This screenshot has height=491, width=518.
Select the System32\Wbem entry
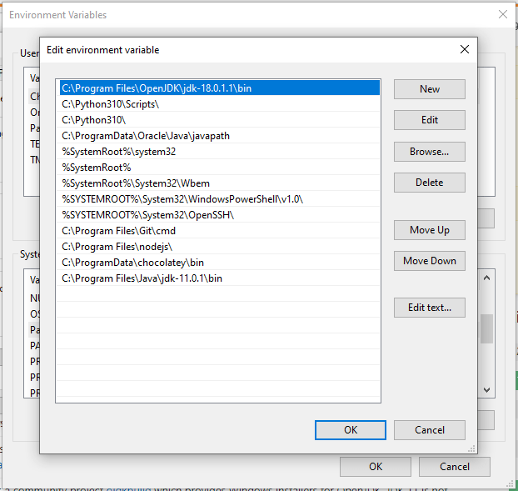tap(220, 183)
